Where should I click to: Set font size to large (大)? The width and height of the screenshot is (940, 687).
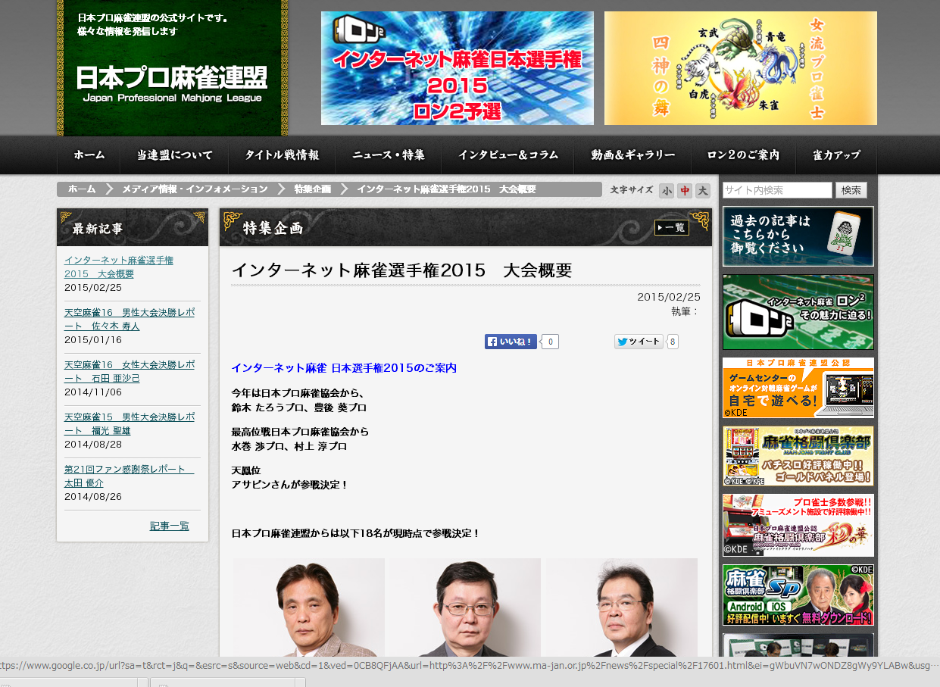click(x=703, y=191)
